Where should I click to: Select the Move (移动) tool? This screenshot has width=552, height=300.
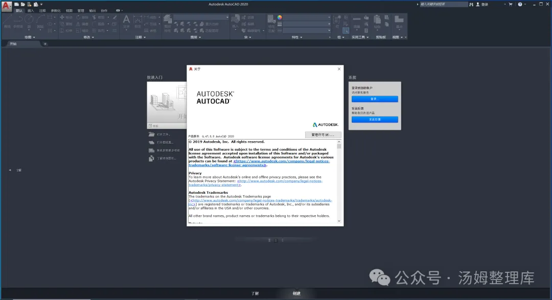tap(66, 17)
